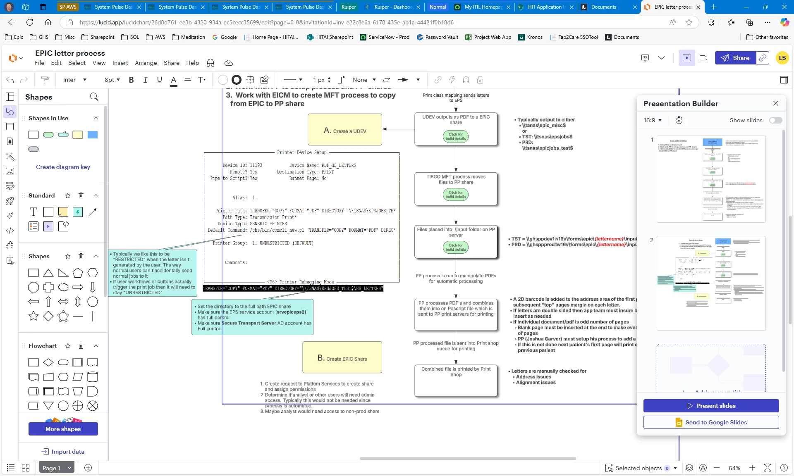794x476 pixels.
Task: Open the Arrange menu
Action: click(x=146, y=63)
